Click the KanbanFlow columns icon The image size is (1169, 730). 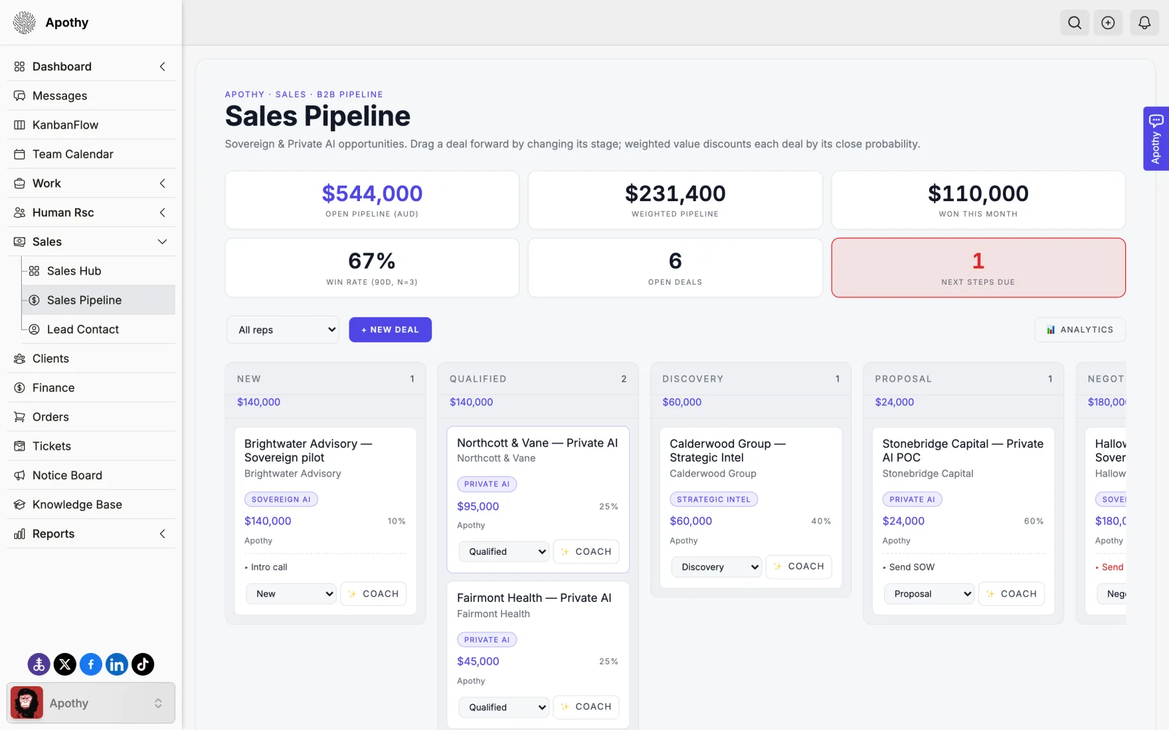[19, 125]
